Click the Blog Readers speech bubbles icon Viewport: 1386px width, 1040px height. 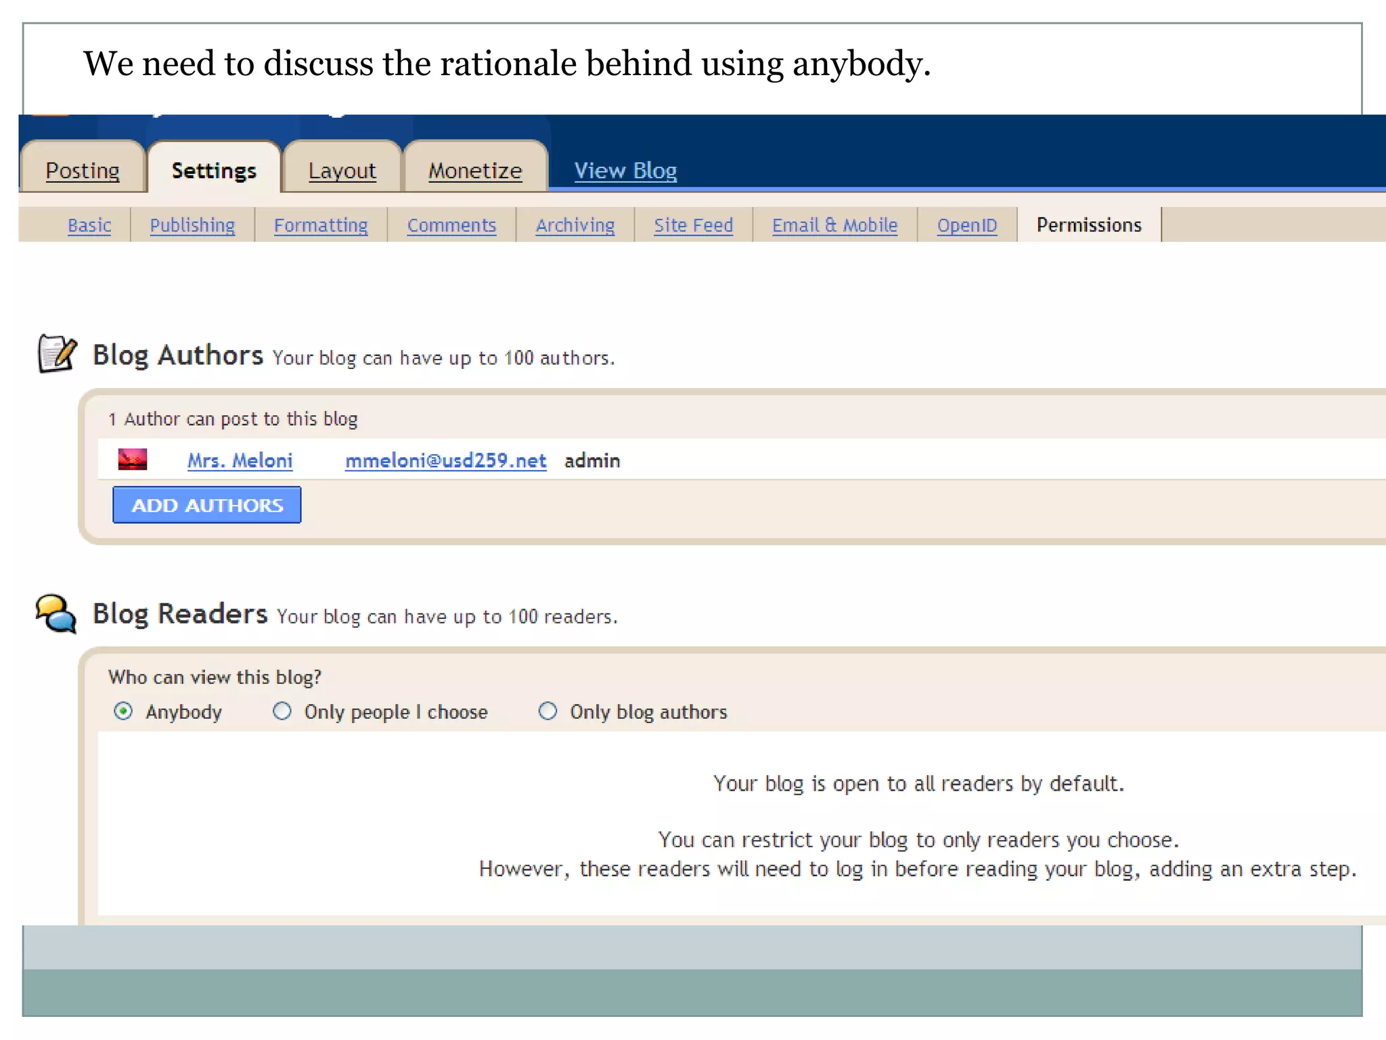(x=56, y=613)
